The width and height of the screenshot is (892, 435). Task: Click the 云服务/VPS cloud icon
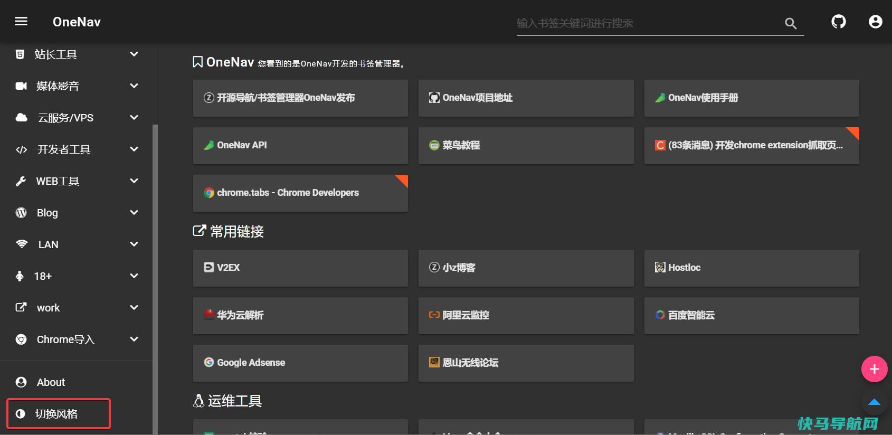pos(22,118)
